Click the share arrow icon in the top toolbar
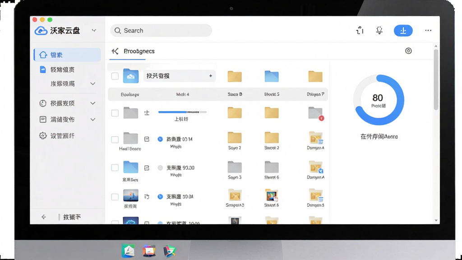This screenshot has height=260, width=462. coord(360,30)
